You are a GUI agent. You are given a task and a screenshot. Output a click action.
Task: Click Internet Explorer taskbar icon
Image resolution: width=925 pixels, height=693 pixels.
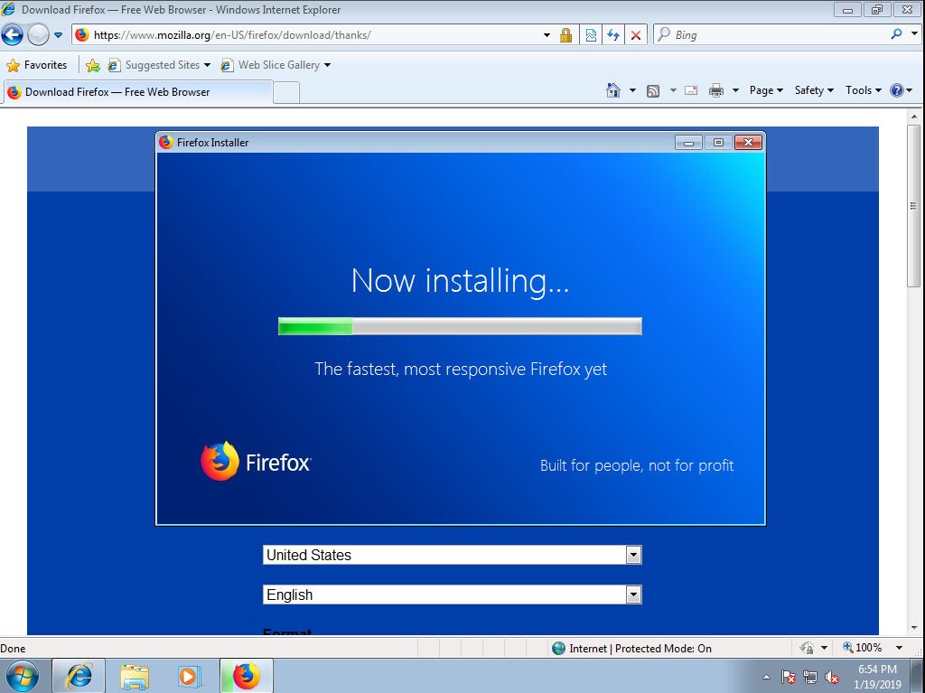[79, 676]
